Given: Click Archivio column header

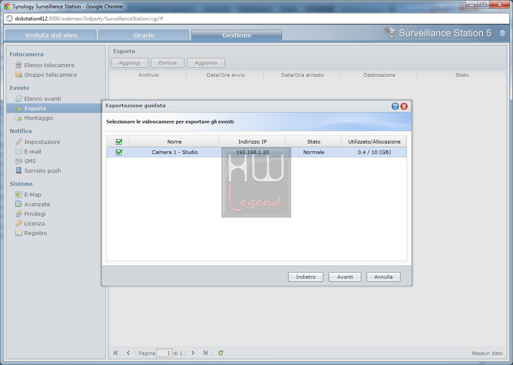Looking at the screenshot, I should pyautogui.click(x=148, y=75).
